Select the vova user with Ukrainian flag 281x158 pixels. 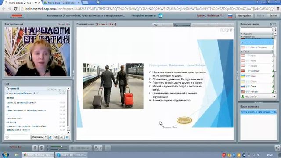[257, 76]
